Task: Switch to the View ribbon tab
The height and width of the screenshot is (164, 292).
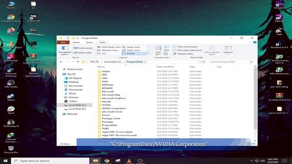Action: pyautogui.click(x=102, y=42)
